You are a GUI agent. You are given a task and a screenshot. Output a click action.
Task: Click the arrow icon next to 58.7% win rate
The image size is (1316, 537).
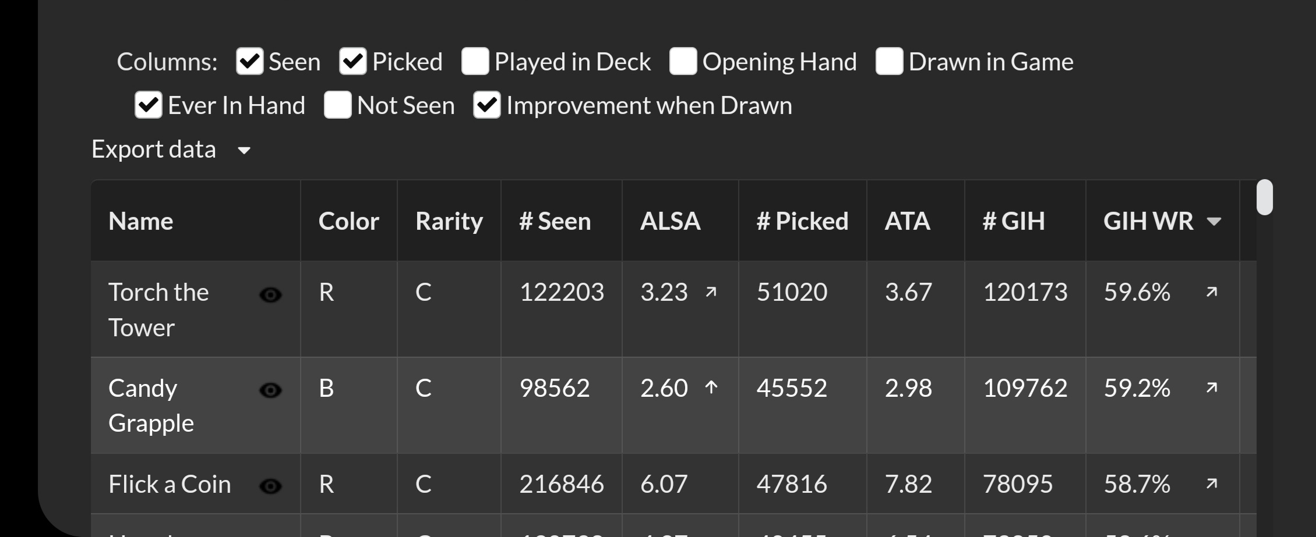point(1212,483)
